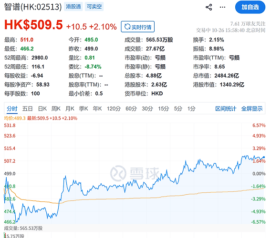
Task: Click the 均价:489.3 chart label
Action: point(15,119)
